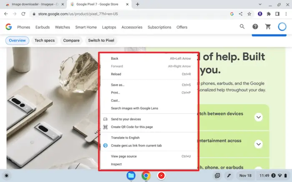Open YouTube Music from the shelf

coord(161,175)
